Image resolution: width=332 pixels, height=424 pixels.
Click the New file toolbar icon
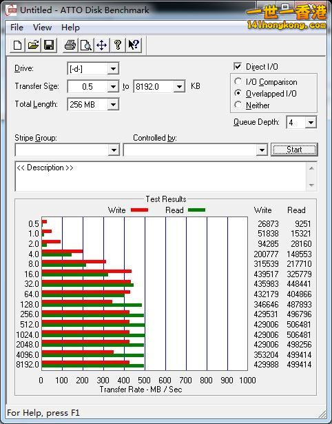tap(17, 45)
